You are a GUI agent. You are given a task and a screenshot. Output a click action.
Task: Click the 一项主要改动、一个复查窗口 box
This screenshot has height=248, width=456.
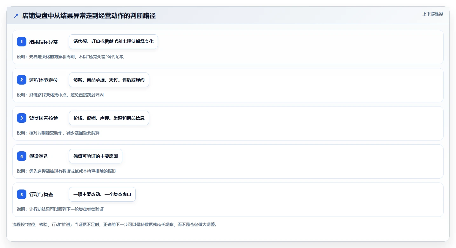click(x=102, y=194)
